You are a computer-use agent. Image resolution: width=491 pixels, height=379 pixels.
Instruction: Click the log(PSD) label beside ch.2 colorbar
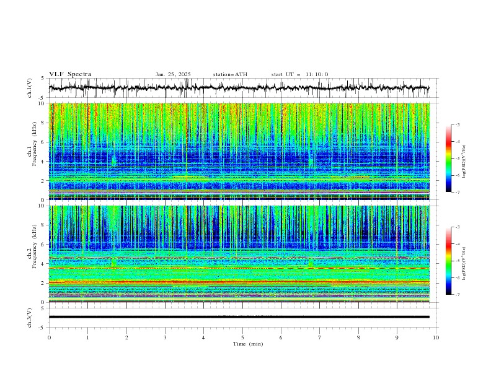pos(464,264)
